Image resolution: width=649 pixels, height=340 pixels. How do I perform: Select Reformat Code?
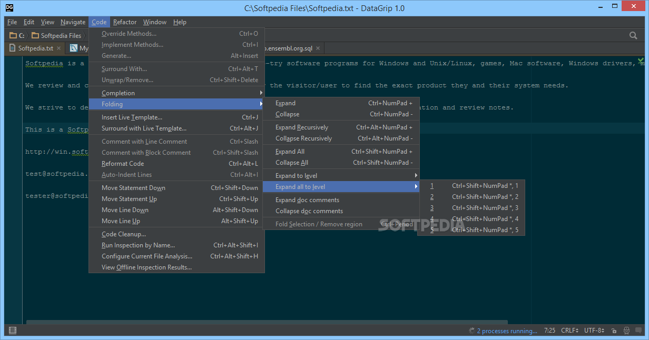[176, 164]
